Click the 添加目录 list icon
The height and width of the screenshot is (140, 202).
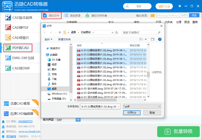pos(66,16)
